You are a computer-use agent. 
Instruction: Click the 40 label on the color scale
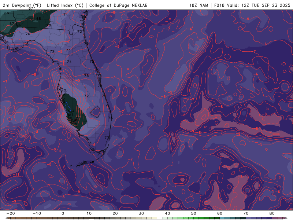coord(167,213)
